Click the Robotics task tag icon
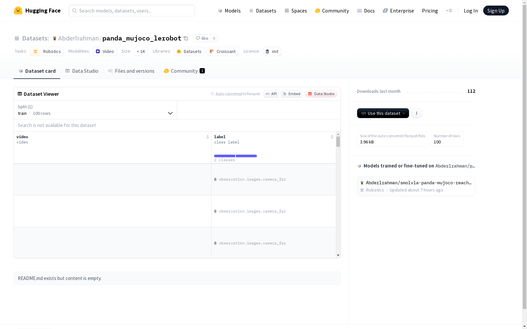Viewport: 527px width, 329px height. point(36,51)
